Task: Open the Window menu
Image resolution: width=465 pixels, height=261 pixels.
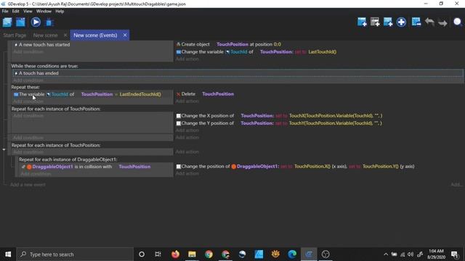Action: 44,12
